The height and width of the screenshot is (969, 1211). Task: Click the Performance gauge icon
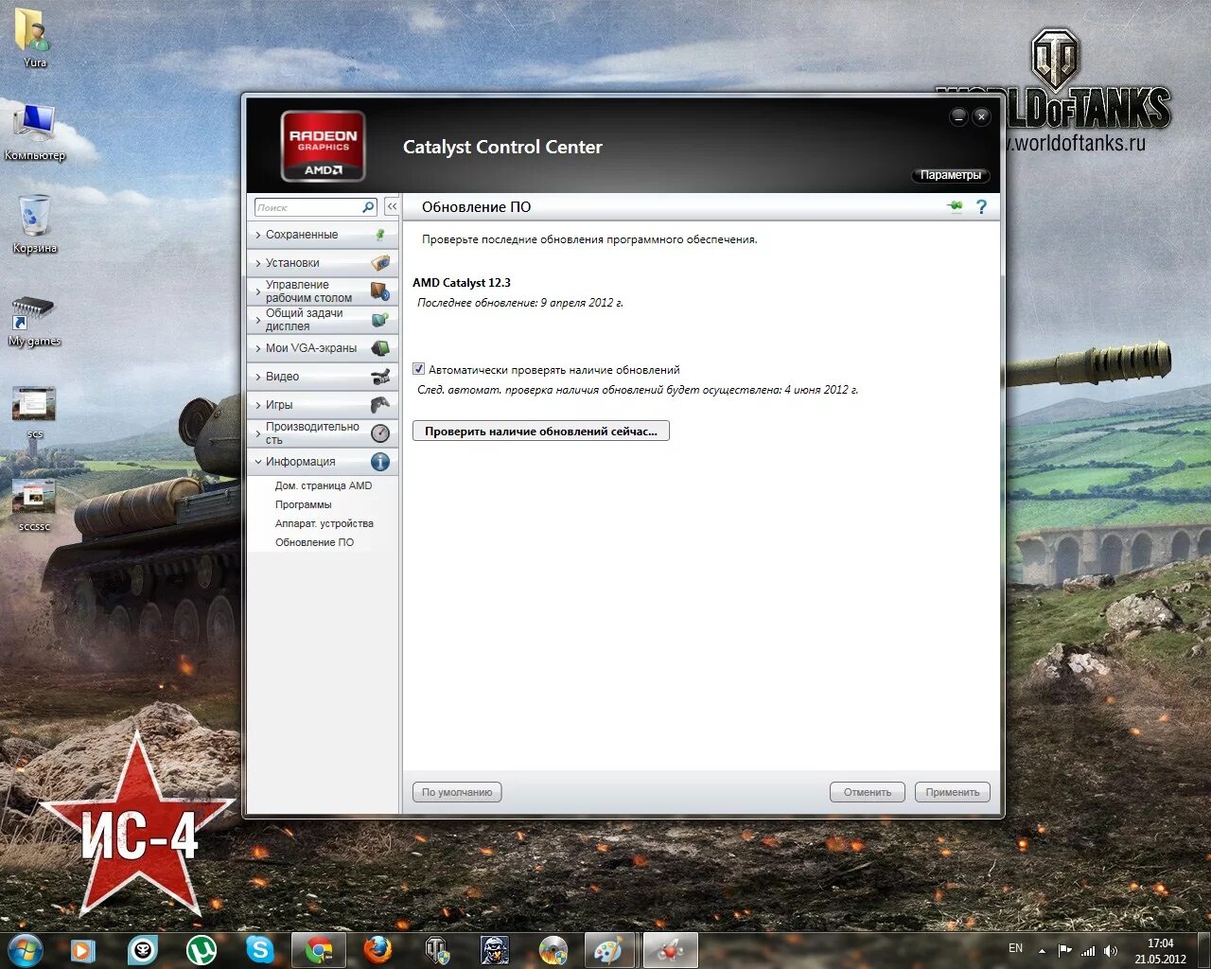[x=380, y=433]
